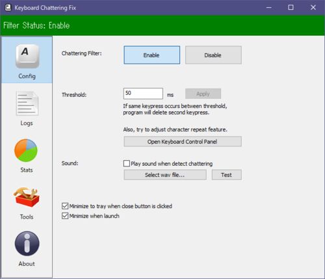Screen dimensions: 325x279
Task: Open the Logs document icon
Action: (27, 103)
